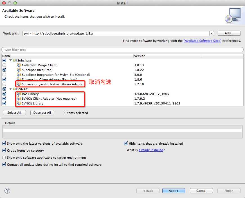Screen dimensions: 245x198
Task: Click the Name column header
Action: 68,56
